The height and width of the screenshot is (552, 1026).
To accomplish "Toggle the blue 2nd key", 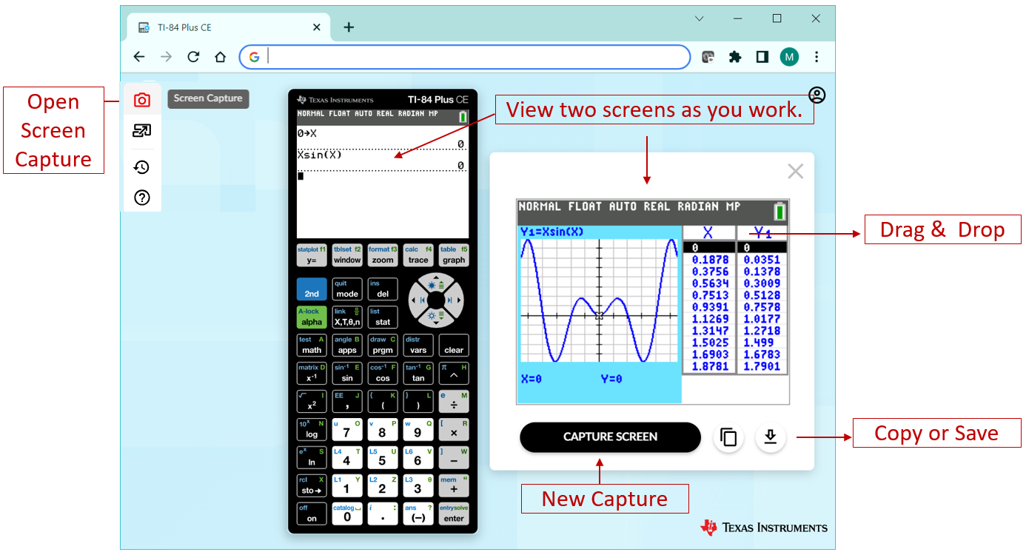I will [312, 289].
